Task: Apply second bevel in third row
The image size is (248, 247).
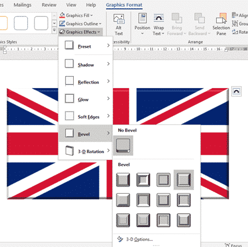Action: 143,220
